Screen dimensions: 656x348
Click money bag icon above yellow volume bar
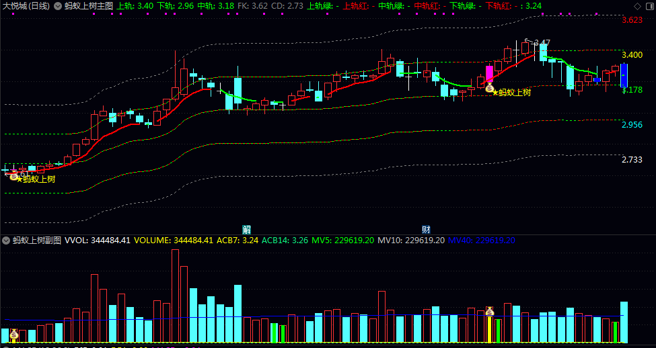tap(490, 311)
